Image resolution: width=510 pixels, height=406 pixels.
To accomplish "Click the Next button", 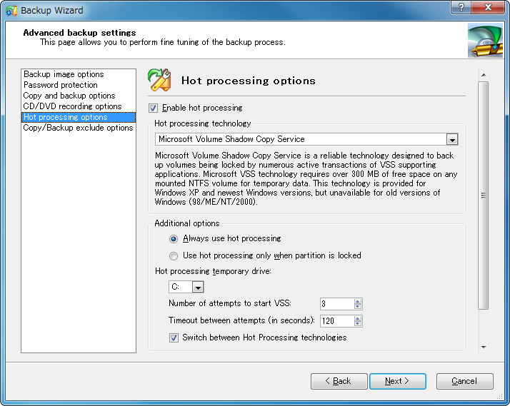I will 397,381.
